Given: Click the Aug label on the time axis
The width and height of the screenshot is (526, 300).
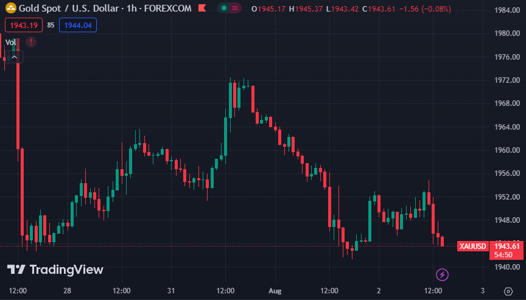Looking at the screenshot, I should 275,291.
